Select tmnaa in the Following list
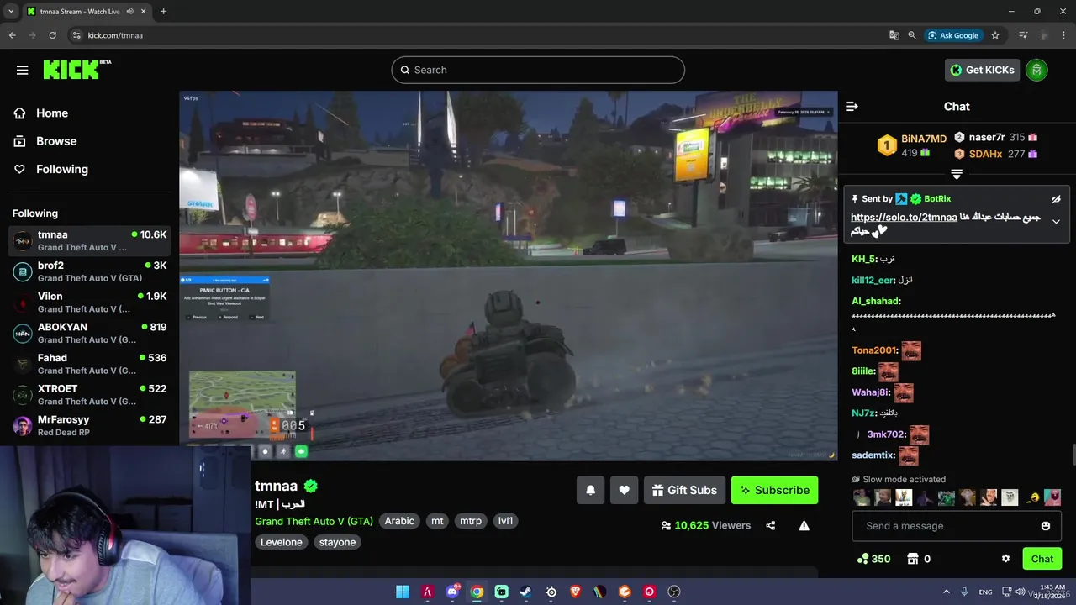Viewport: 1076px width, 605px height. pos(90,241)
